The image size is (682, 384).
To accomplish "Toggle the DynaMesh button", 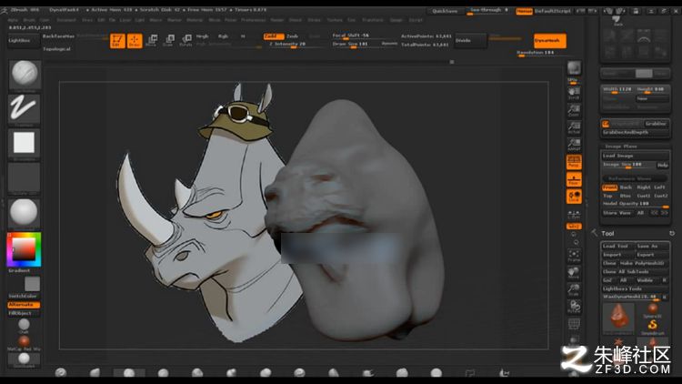I will 550,40.
